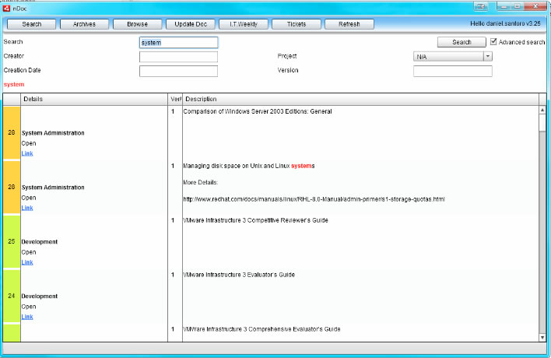Go to the Tickets section
551x358 pixels.
pos(296,24)
